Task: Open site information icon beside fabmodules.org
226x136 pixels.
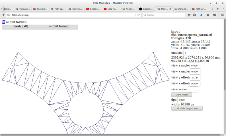Action: 9,15
